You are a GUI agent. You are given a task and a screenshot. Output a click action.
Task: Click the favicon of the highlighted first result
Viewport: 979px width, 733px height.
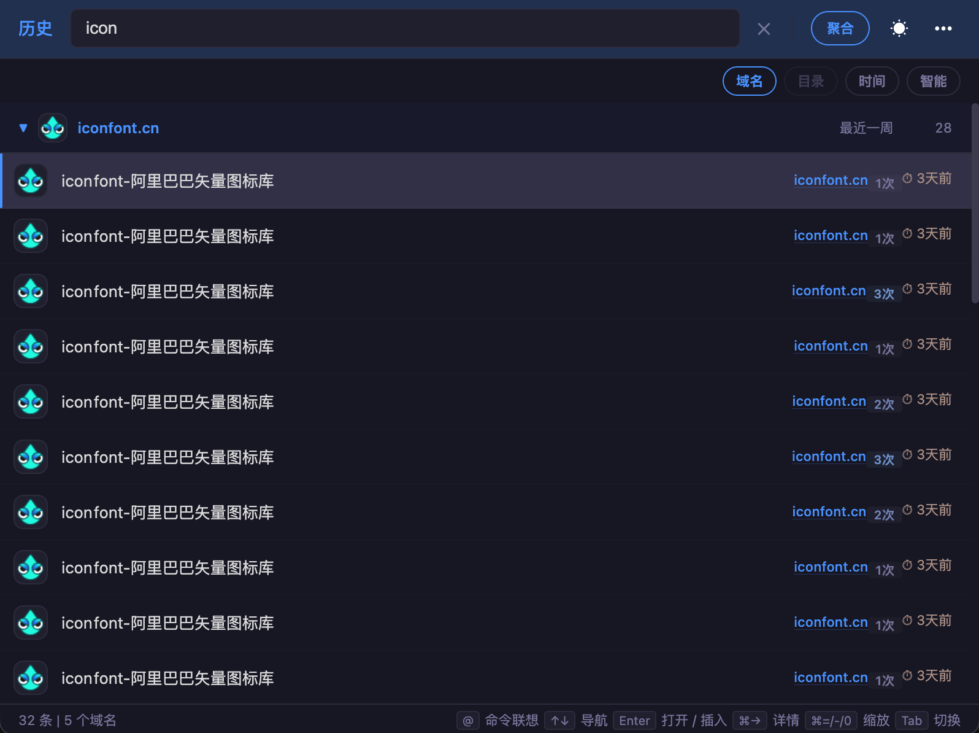31,180
